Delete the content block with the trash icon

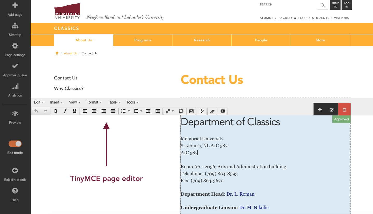tap(344, 109)
